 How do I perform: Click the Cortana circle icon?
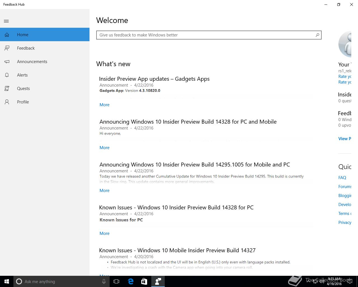pos(19,281)
